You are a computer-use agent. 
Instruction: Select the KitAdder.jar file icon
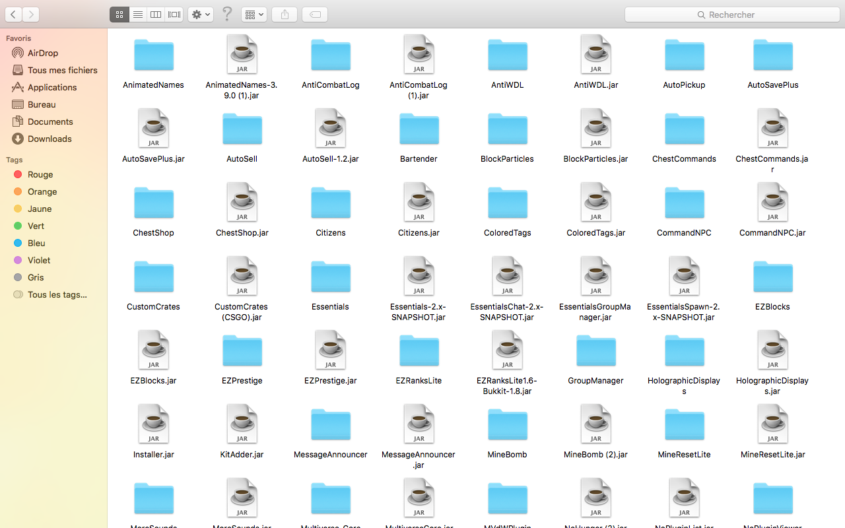tap(242, 424)
